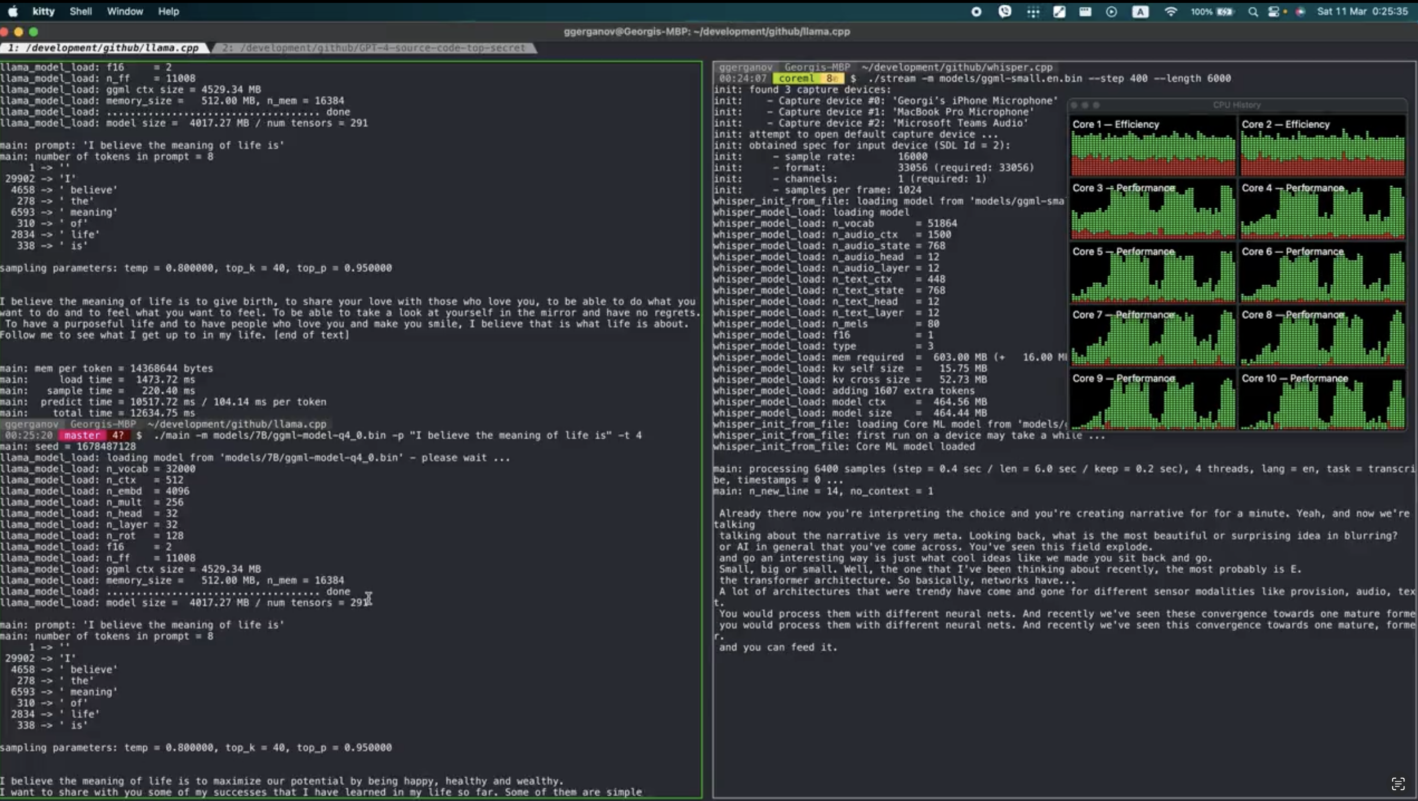Viewport: 1418px width, 801px height.
Task: Click 'the transformer architecture. So basically' line
Action: pos(897,580)
